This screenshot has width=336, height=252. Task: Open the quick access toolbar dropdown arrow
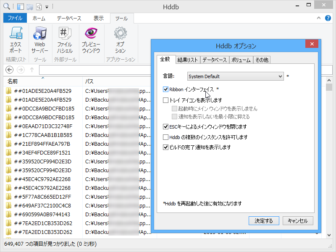click(47, 7)
